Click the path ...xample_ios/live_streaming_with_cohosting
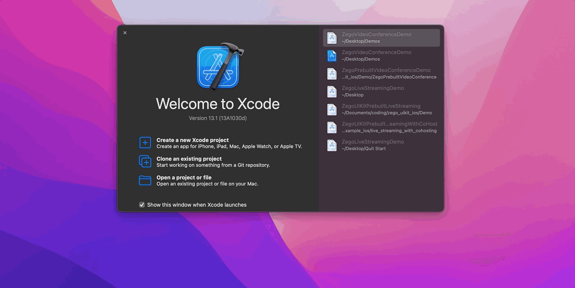Viewport: 575px width, 288px height. (x=389, y=131)
